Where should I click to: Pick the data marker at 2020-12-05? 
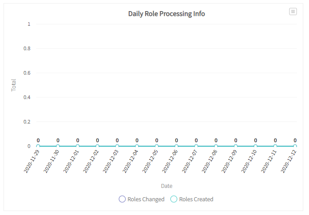157,146
